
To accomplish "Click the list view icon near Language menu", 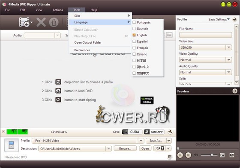I will [x=169, y=35].
